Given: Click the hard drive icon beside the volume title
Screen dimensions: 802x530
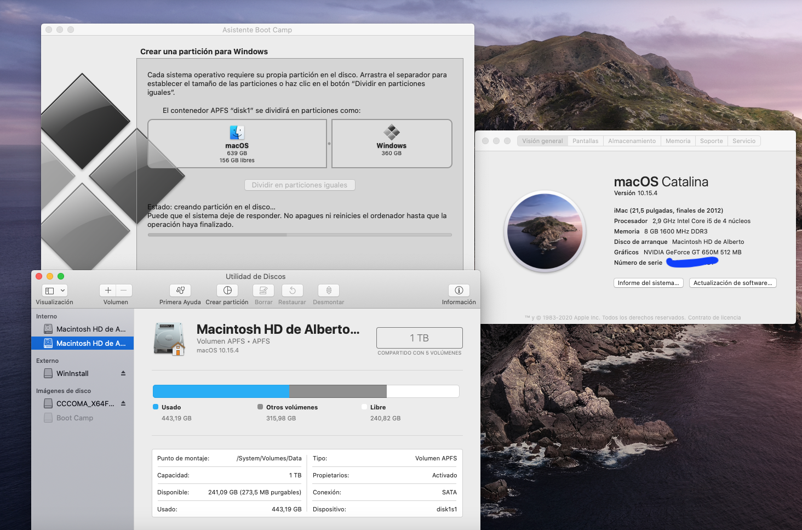Looking at the screenshot, I should pyautogui.click(x=170, y=339).
